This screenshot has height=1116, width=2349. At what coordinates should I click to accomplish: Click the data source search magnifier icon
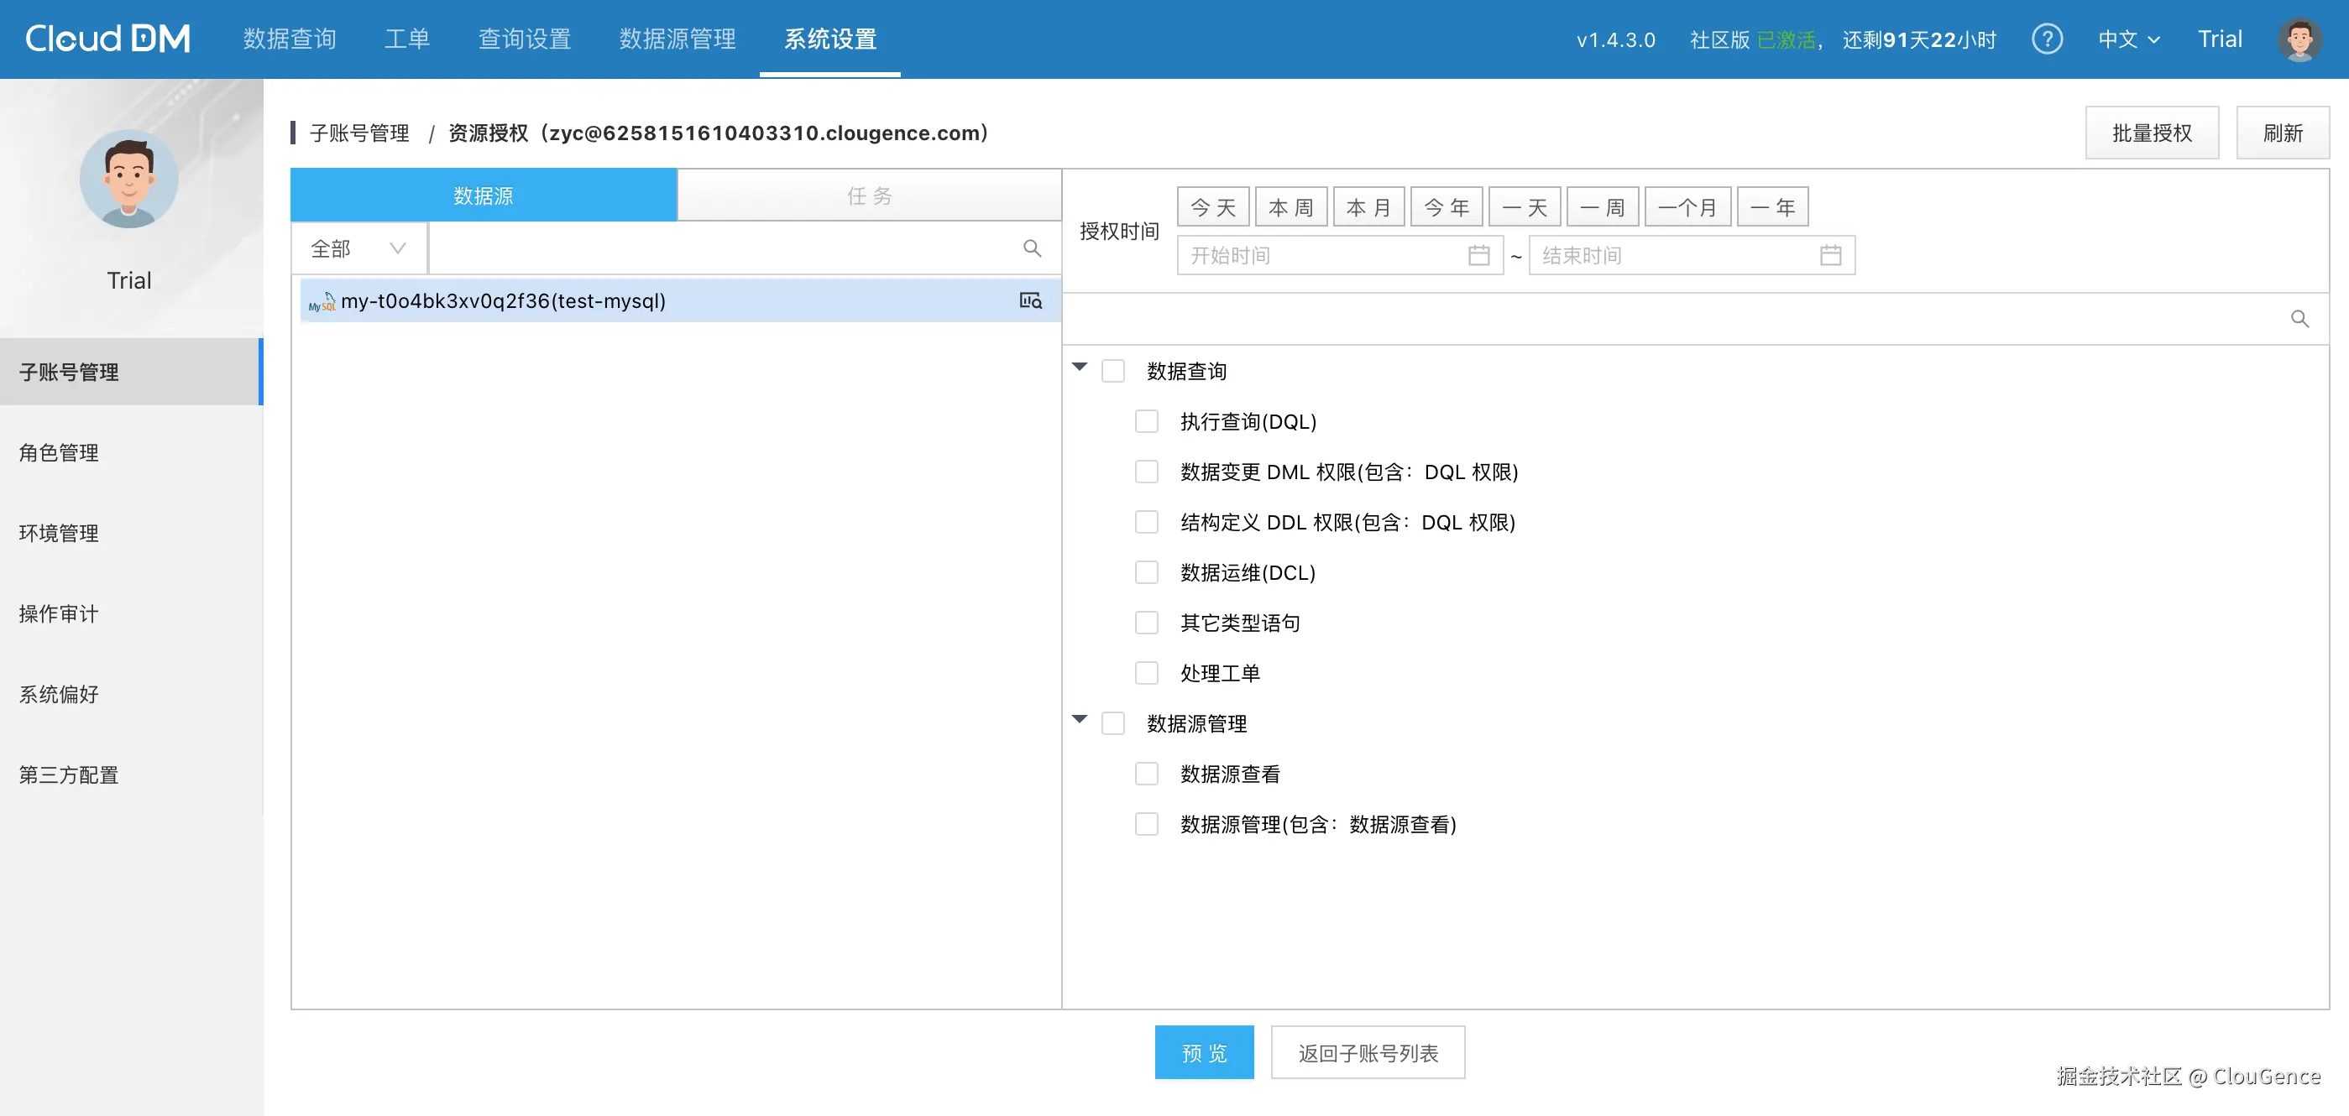1031,248
